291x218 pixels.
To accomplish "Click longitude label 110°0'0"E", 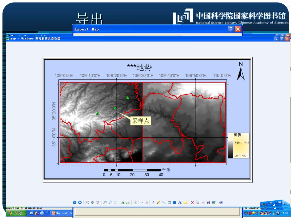I will (x=222, y=76).
